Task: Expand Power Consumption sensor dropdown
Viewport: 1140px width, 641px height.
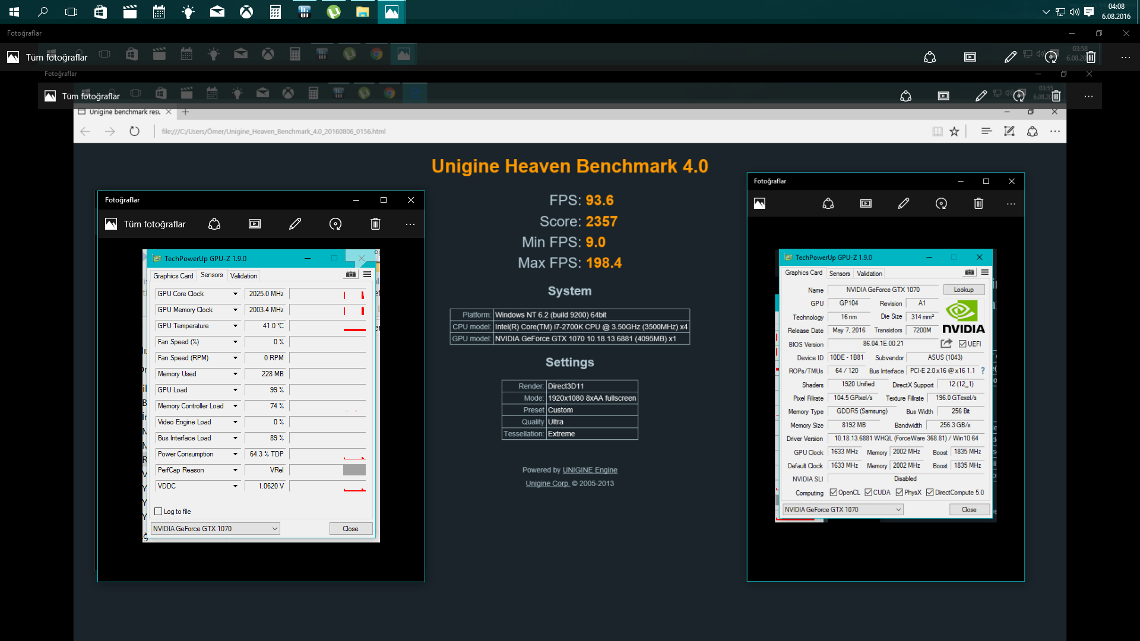Action: click(235, 454)
